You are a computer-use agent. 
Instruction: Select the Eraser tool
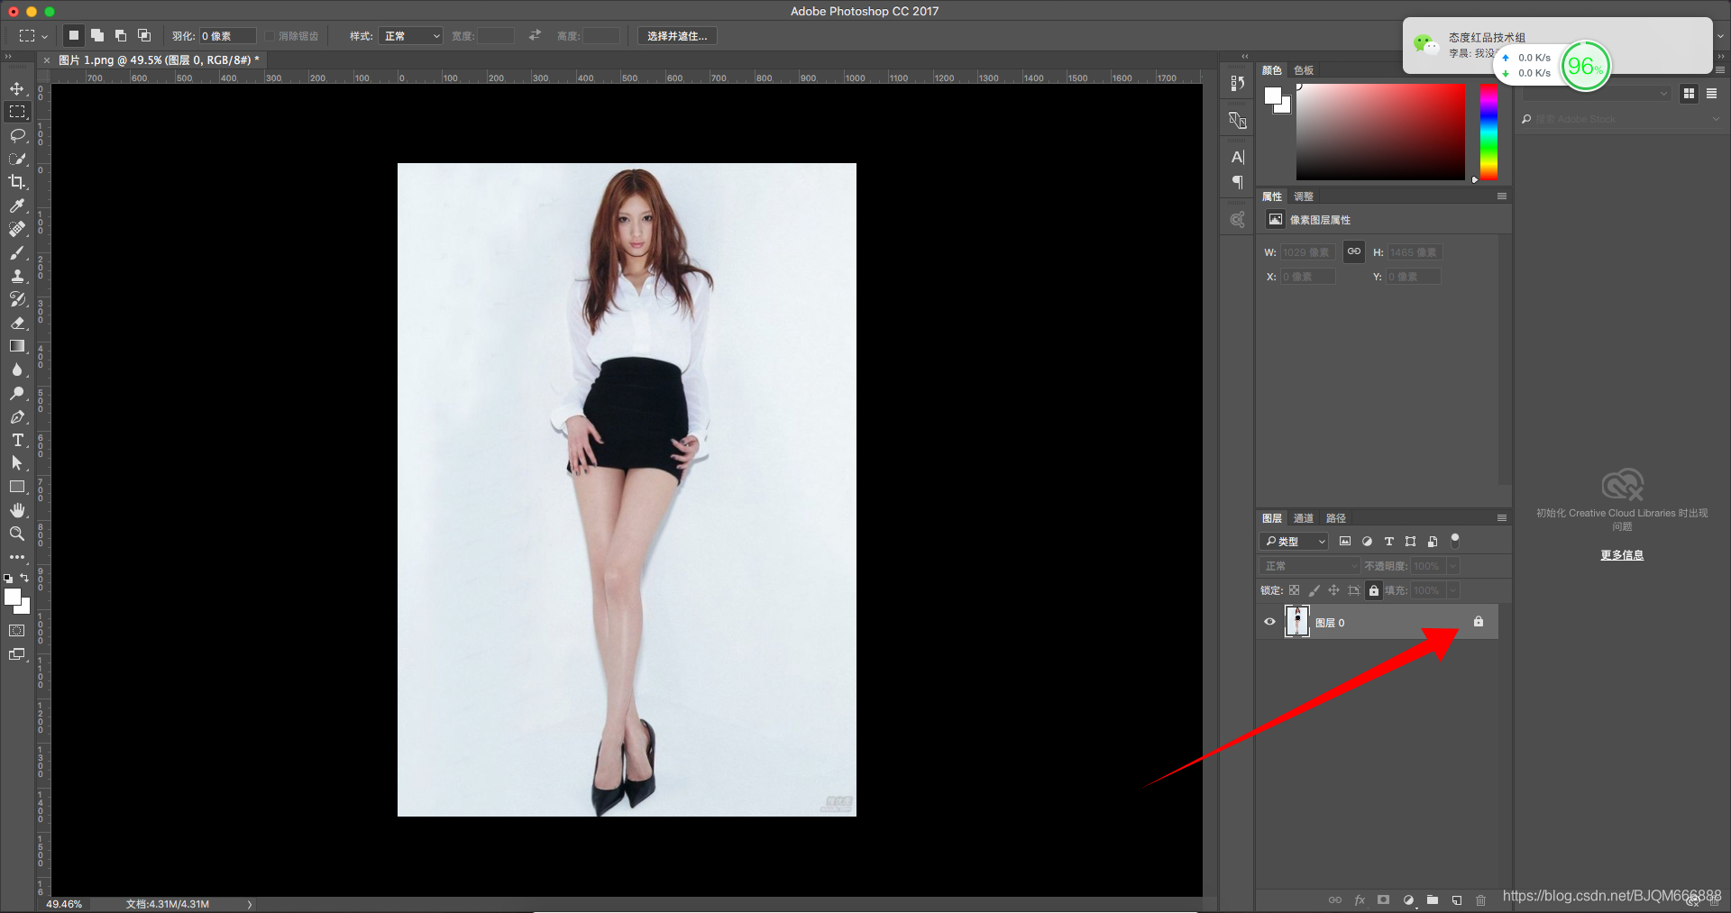(17, 323)
